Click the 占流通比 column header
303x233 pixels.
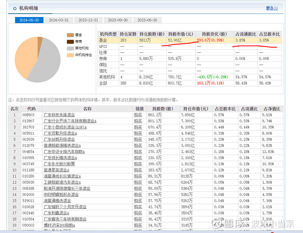249,109
